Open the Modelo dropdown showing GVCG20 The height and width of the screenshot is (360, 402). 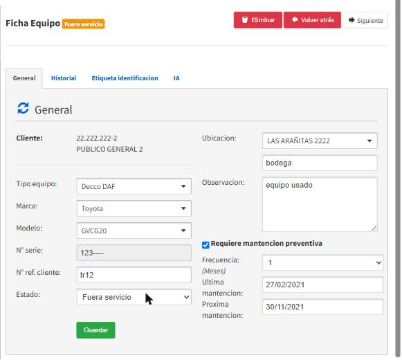click(134, 231)
